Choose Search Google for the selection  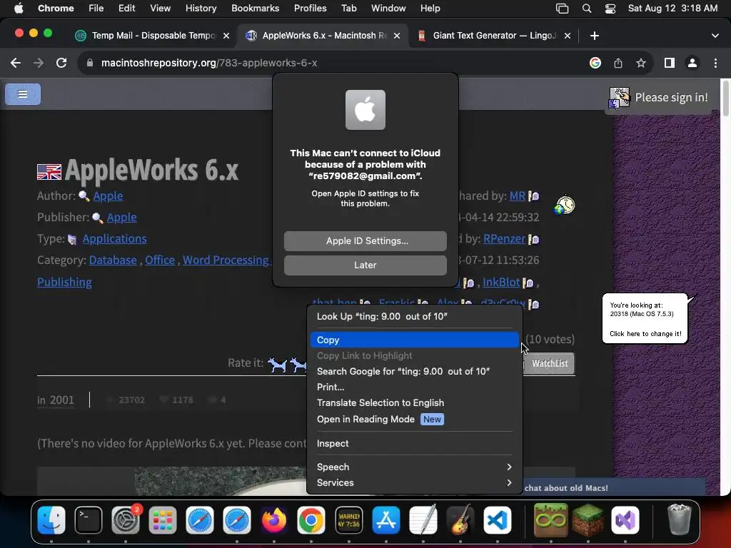[x=414, y=371]
